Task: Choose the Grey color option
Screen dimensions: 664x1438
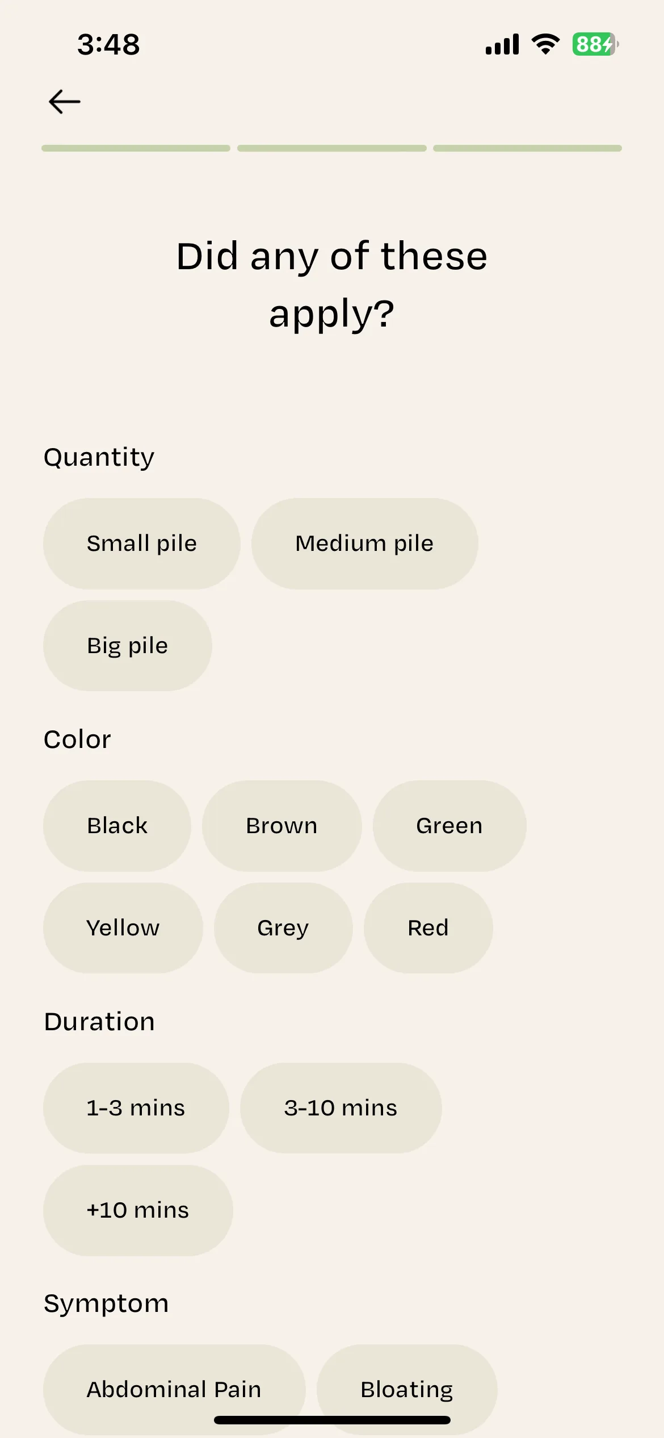Action: [283, 928]
